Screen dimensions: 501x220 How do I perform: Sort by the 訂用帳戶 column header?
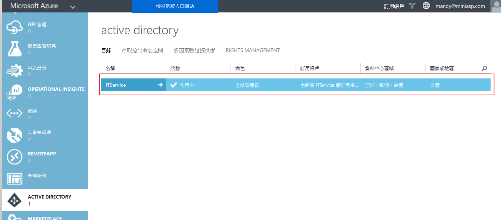(x=310, y=68)
